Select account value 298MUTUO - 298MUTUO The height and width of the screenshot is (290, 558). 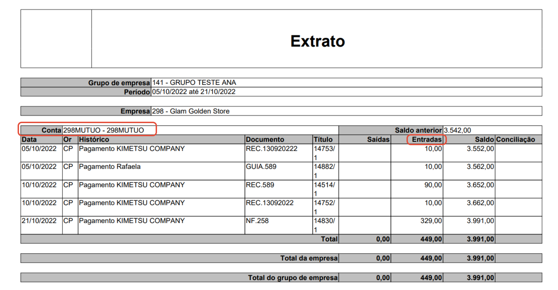coord(104,130)
